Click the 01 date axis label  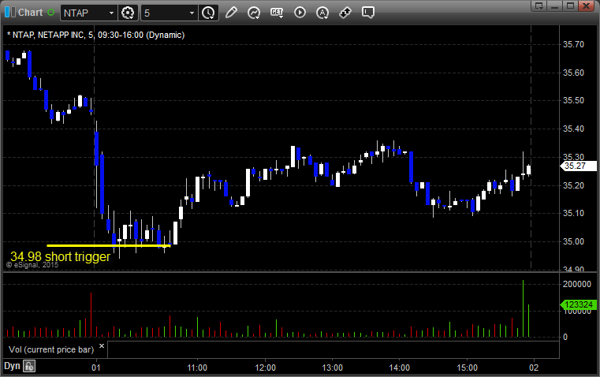point(96,368)
